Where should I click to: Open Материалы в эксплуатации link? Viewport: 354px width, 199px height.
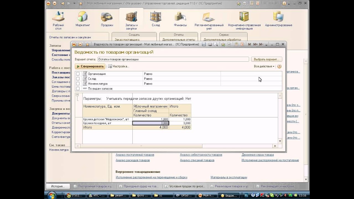(229, 177)
